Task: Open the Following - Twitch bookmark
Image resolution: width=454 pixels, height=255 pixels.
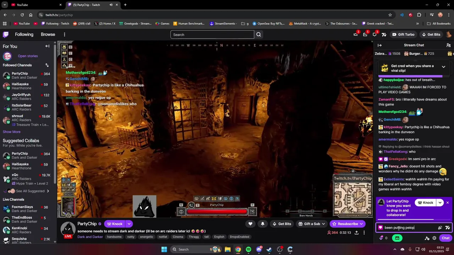Action: [55, 24]
